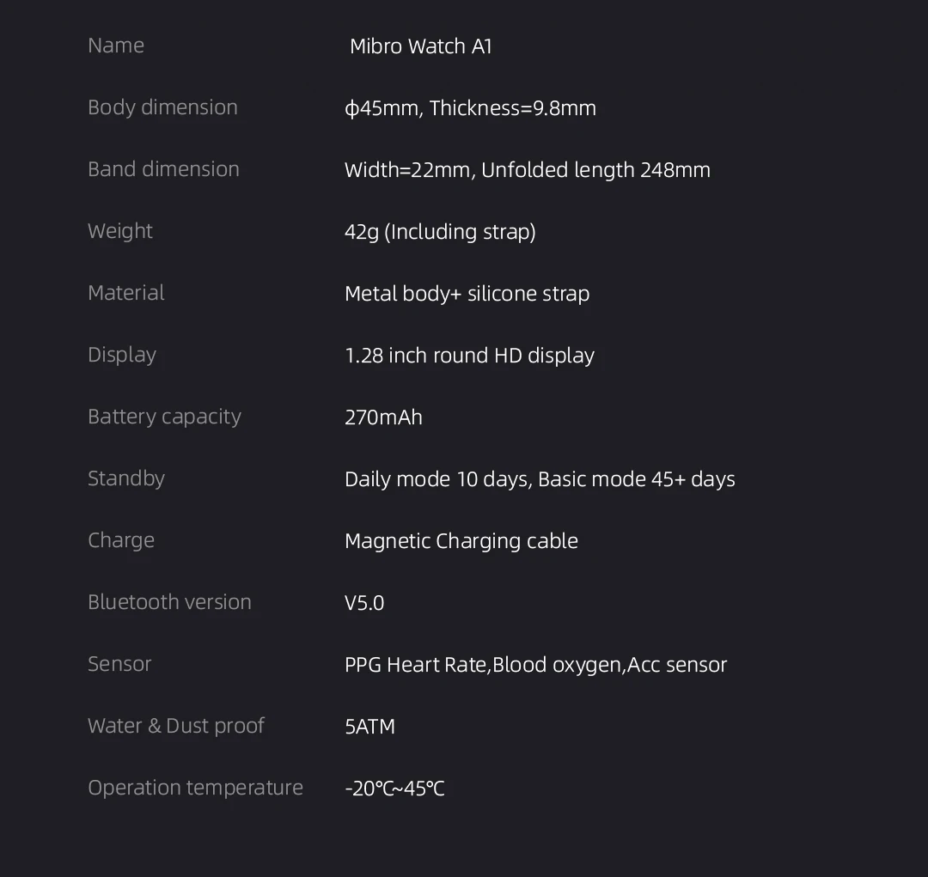This screenshot has width=928, height=877.
Task: Click the '270mAh' battery value
Action: pos(383,417)
